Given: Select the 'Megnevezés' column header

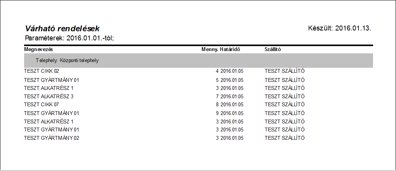Looking at the screenshot, I should click(x=38, y=50).
